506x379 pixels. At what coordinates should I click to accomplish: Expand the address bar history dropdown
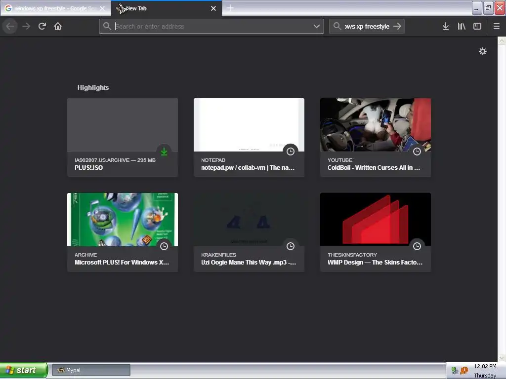(317, 26)
